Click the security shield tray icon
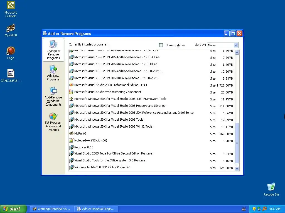Screen dimensions: 285x213 (x=254, y=209)
